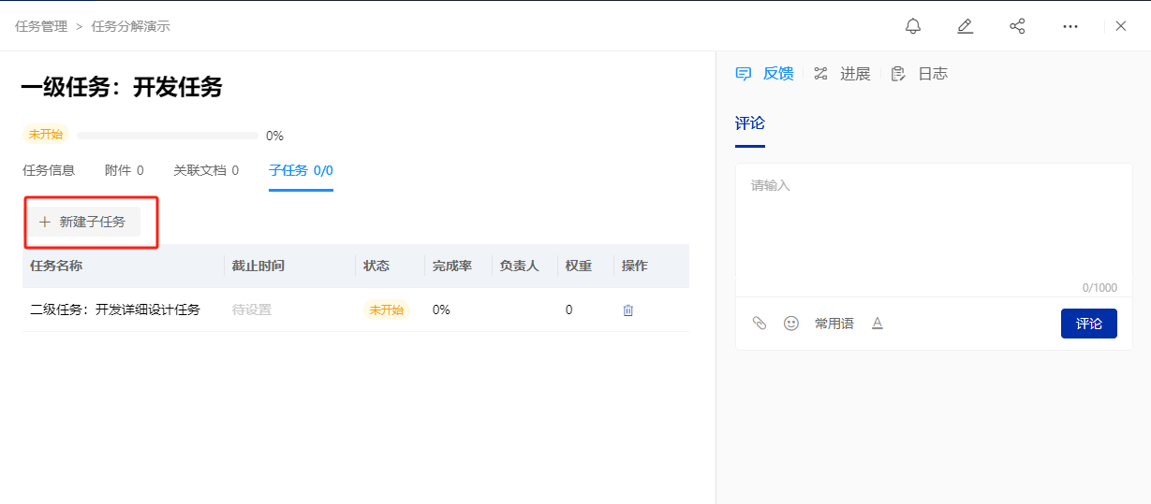Open the 关联文档 tab
Screen dimensions: 1151x504
(206, 170)
